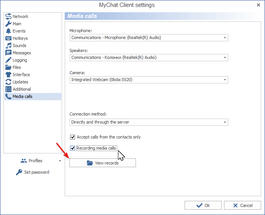Confirm settings with the Ok button
This screenshot has height=215, width=265.
tap(203, 205)
